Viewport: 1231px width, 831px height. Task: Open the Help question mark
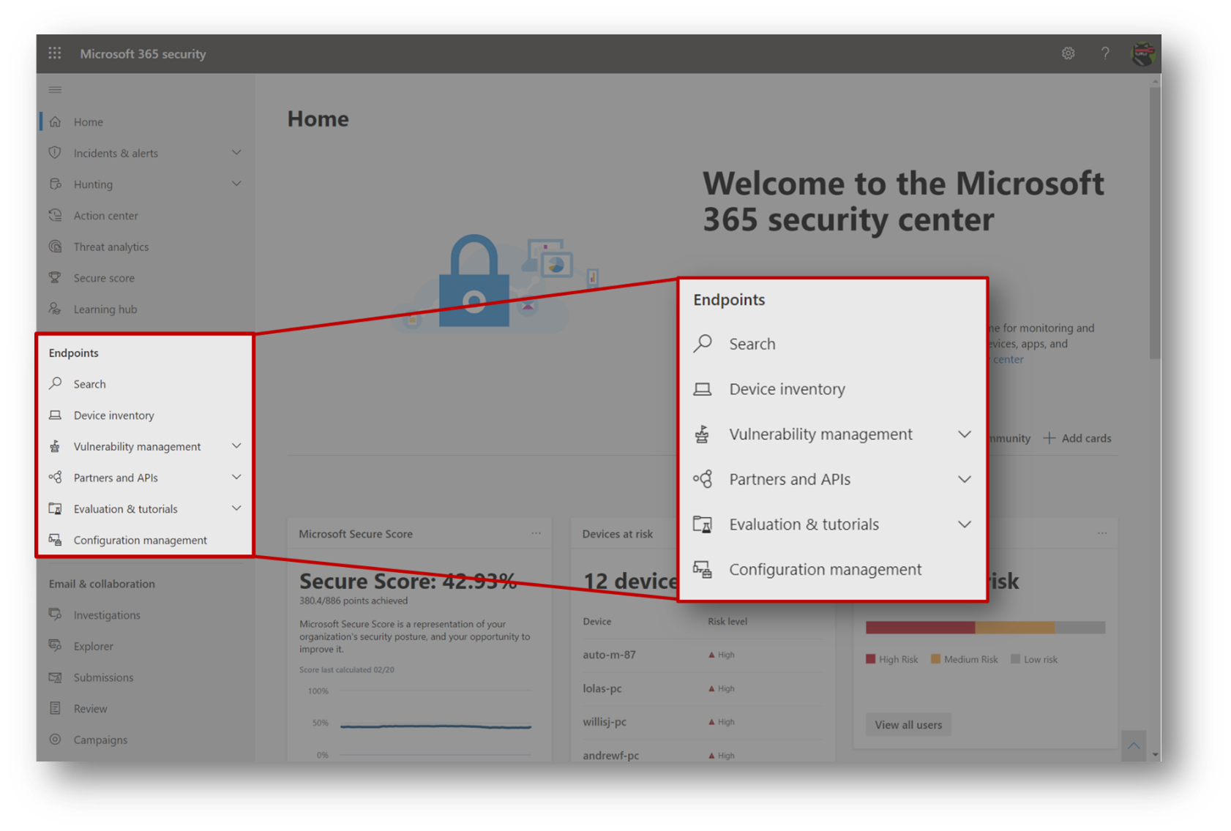pyautogui.click(x=1105, y=53)
